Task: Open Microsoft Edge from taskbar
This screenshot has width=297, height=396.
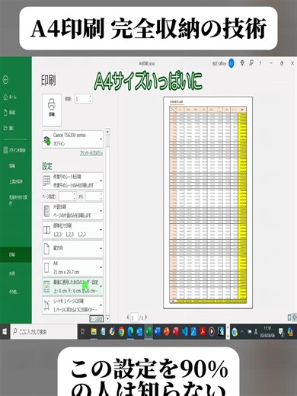Action: pyautogui.click(x=130, y=331)
